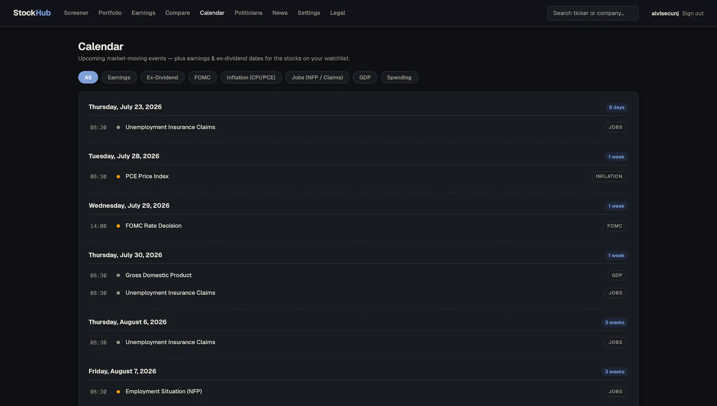Filter by Jobs (NFP / Claims)
The width and height of the screenshot is (717, 406).
pos(317,77)
